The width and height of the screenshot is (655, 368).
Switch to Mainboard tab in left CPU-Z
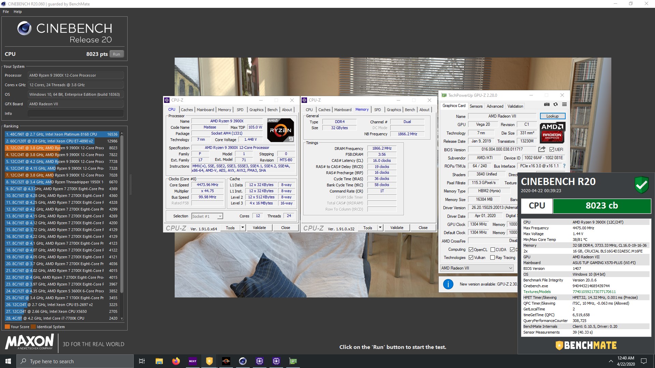tap(205, 110)
